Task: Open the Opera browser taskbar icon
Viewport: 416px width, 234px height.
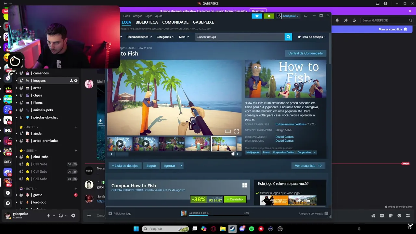Action: pyautogui.click(x=214, y=229)
